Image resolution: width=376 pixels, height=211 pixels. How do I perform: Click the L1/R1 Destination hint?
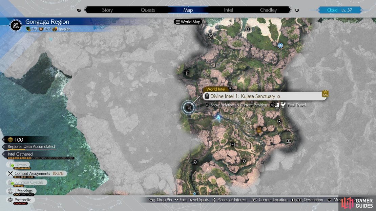point(307,200)
